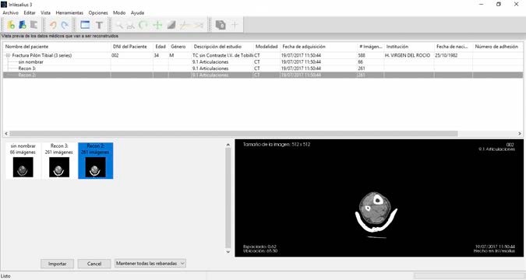
Task: Click the 'DNI del Paciente' column header
Action: 132,47
